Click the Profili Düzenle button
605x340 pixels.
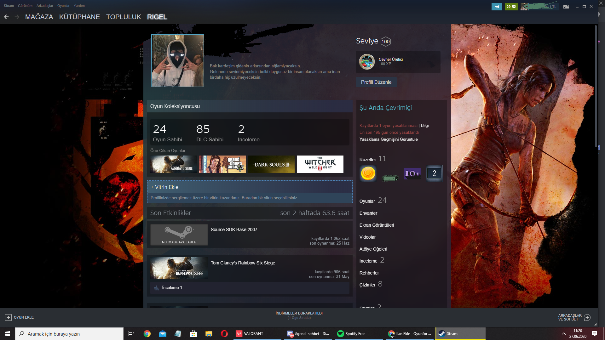point(376,82)
